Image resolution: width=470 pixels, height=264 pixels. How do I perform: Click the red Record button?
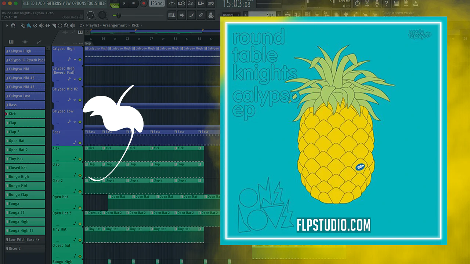pos(144,4)
